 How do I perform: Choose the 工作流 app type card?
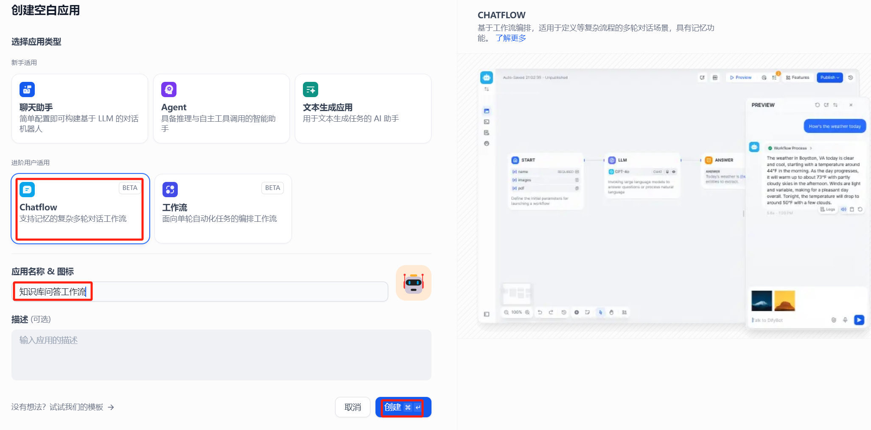[x=223, y=209]
